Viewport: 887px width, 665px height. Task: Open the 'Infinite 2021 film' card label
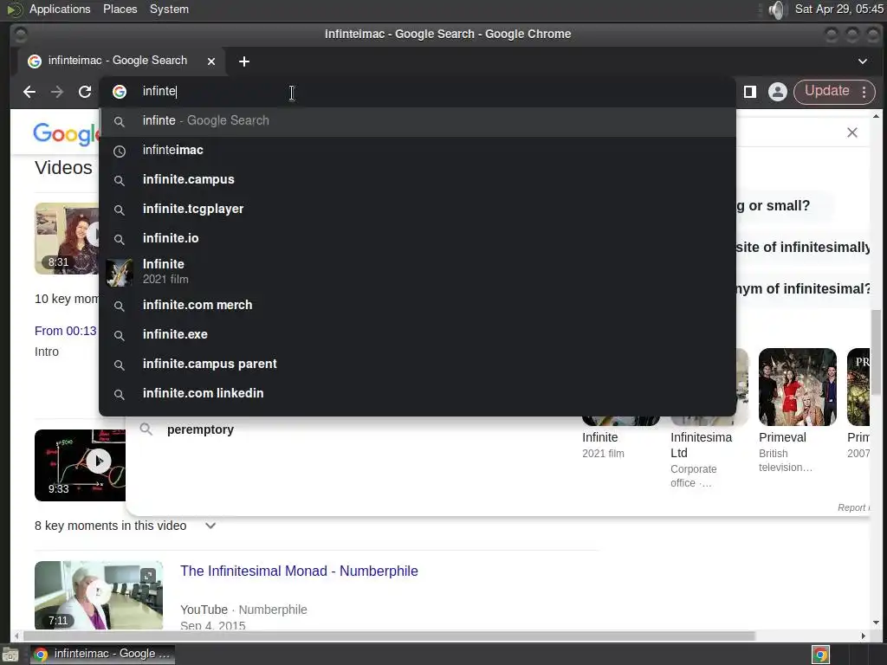pos(603,445)
